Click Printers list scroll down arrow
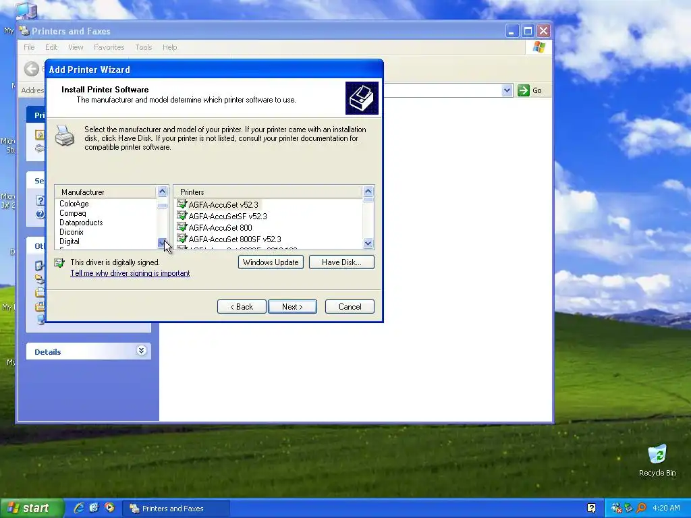This screenshot has height=518, width=691. 368,243
